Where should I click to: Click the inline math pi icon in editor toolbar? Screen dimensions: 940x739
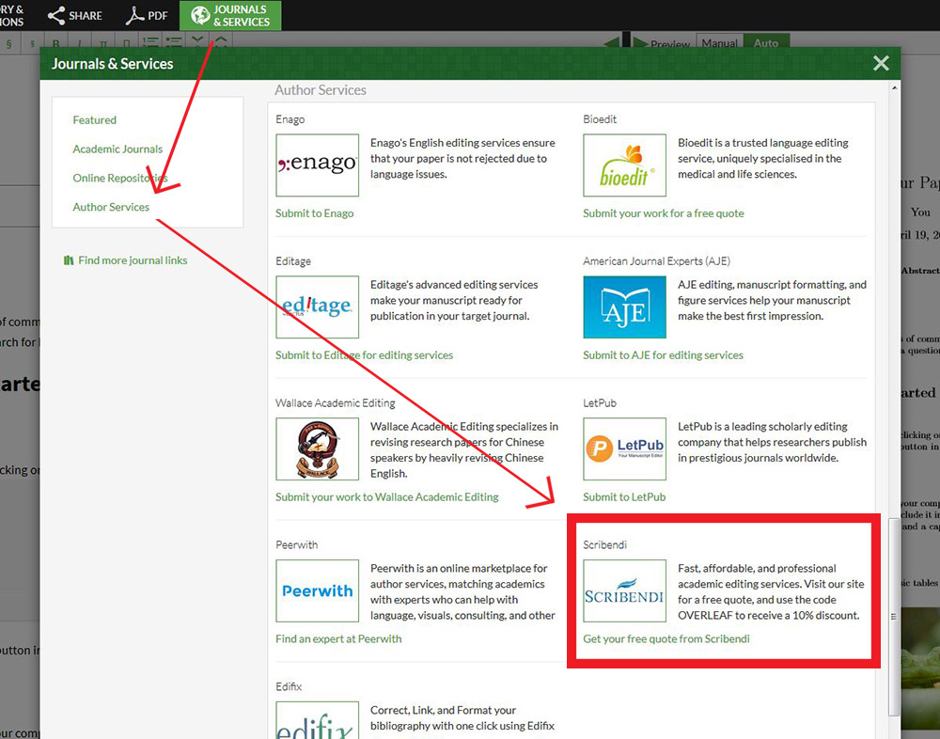[103, 43]
